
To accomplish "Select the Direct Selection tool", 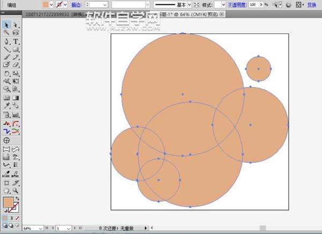I will 16,25.
